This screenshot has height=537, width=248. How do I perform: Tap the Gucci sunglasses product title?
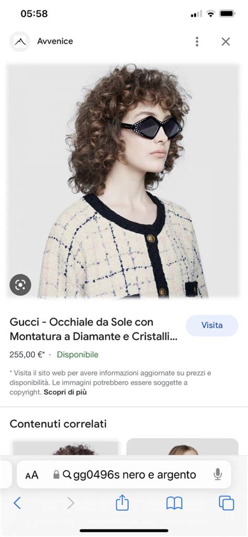[94, 329]
